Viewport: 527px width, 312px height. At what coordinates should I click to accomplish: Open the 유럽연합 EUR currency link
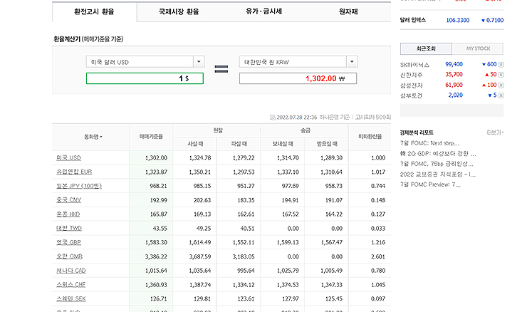pos(74,172)
